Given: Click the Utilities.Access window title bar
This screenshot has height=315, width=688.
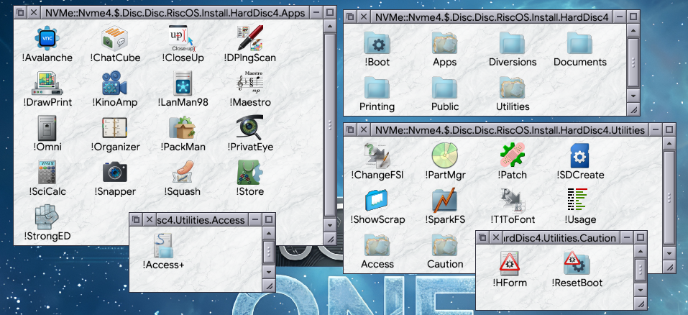Looking at the screenshot, I should point(203,219).
